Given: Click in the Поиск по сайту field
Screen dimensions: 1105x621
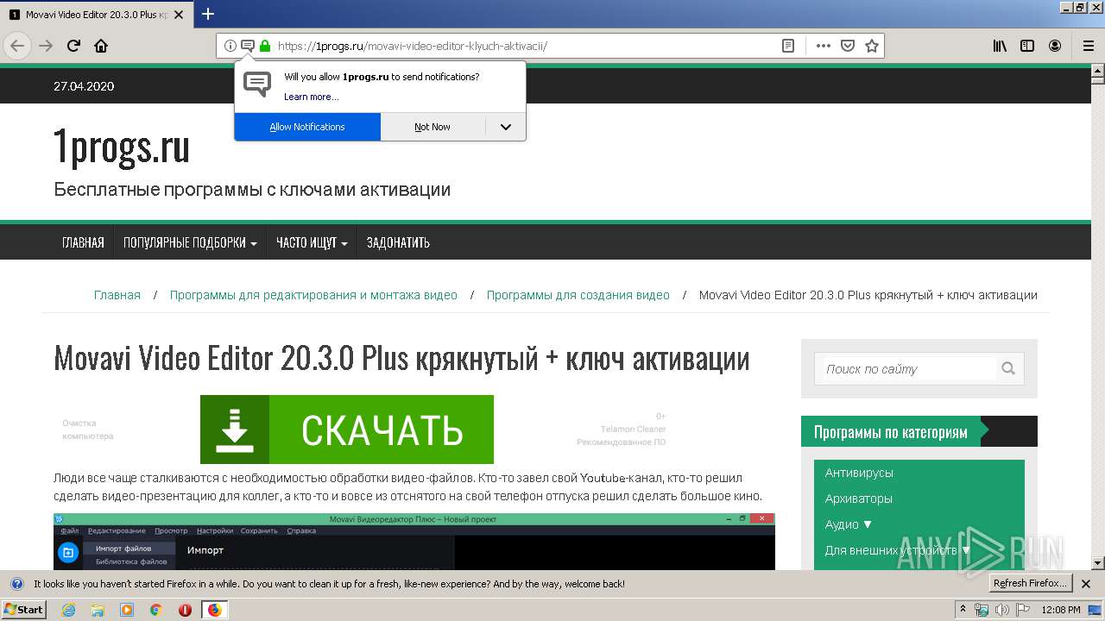Looking at the screenshot, I should (x=908, y=368).
